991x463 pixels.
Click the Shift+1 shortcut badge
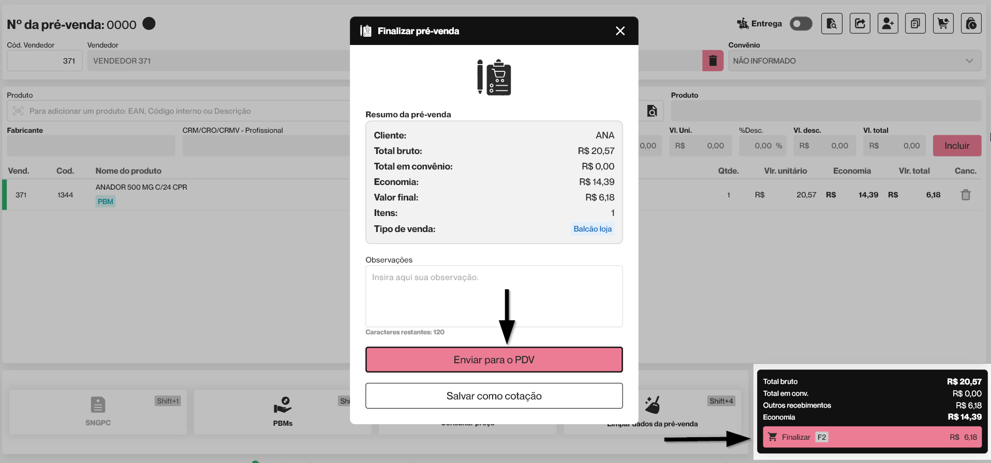168,401
